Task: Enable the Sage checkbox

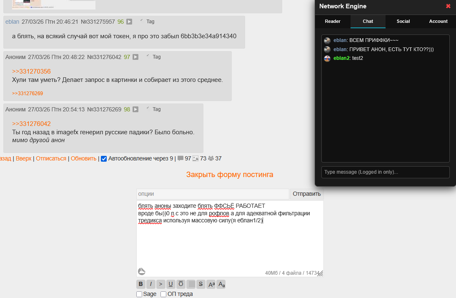Action: coord(139,294)
